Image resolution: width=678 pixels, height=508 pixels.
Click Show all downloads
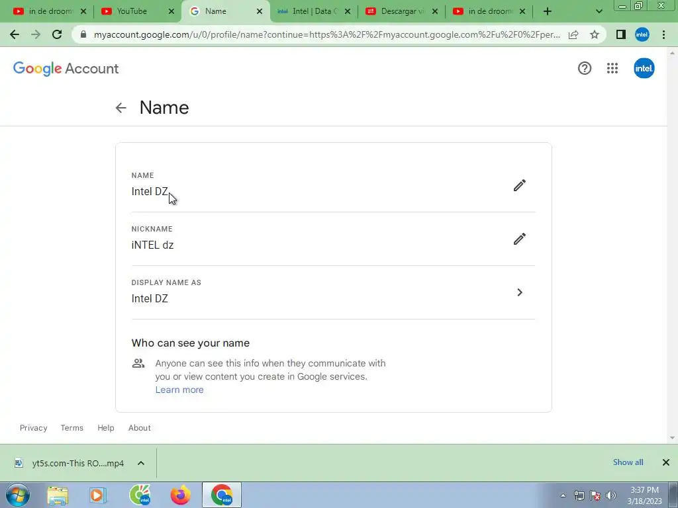pyautogui.click(x=628, y=462)
